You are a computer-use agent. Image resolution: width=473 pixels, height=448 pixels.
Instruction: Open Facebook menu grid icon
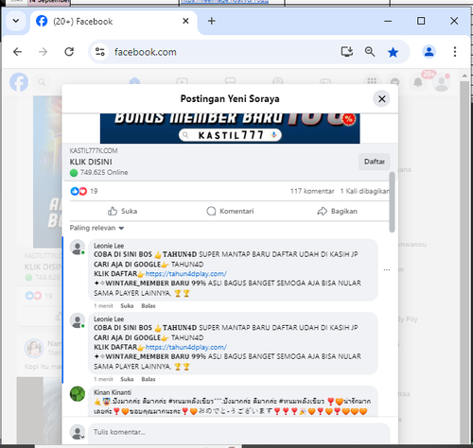(x=372, y=81)
